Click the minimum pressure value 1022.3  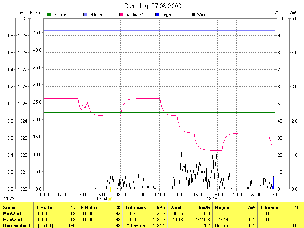159,214
